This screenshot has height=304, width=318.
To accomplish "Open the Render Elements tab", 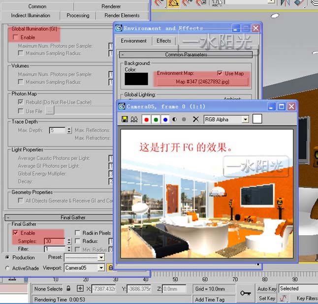I will pyautogui.click(x=122, y=15).
